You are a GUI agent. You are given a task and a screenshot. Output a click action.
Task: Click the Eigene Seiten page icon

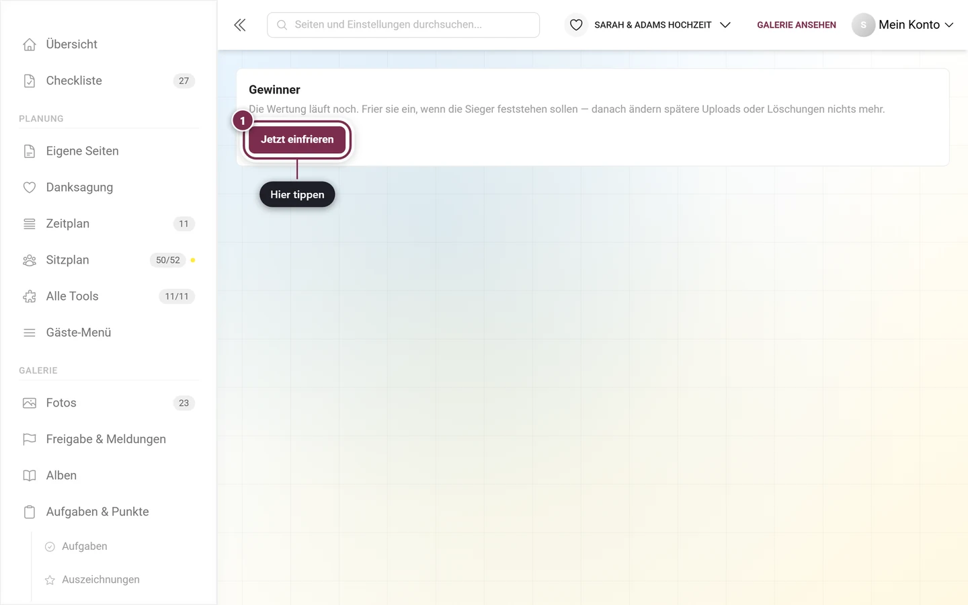(30, 151)
